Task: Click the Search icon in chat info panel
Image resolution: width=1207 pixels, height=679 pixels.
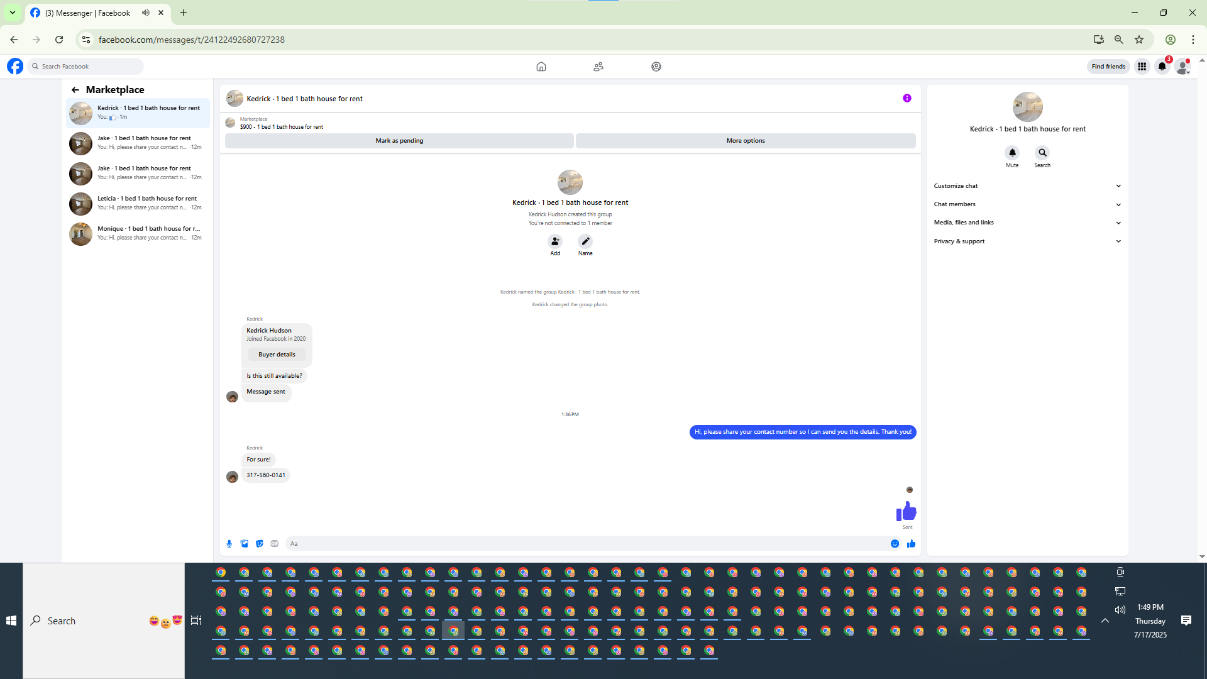Action: [x=1042, y=153]
